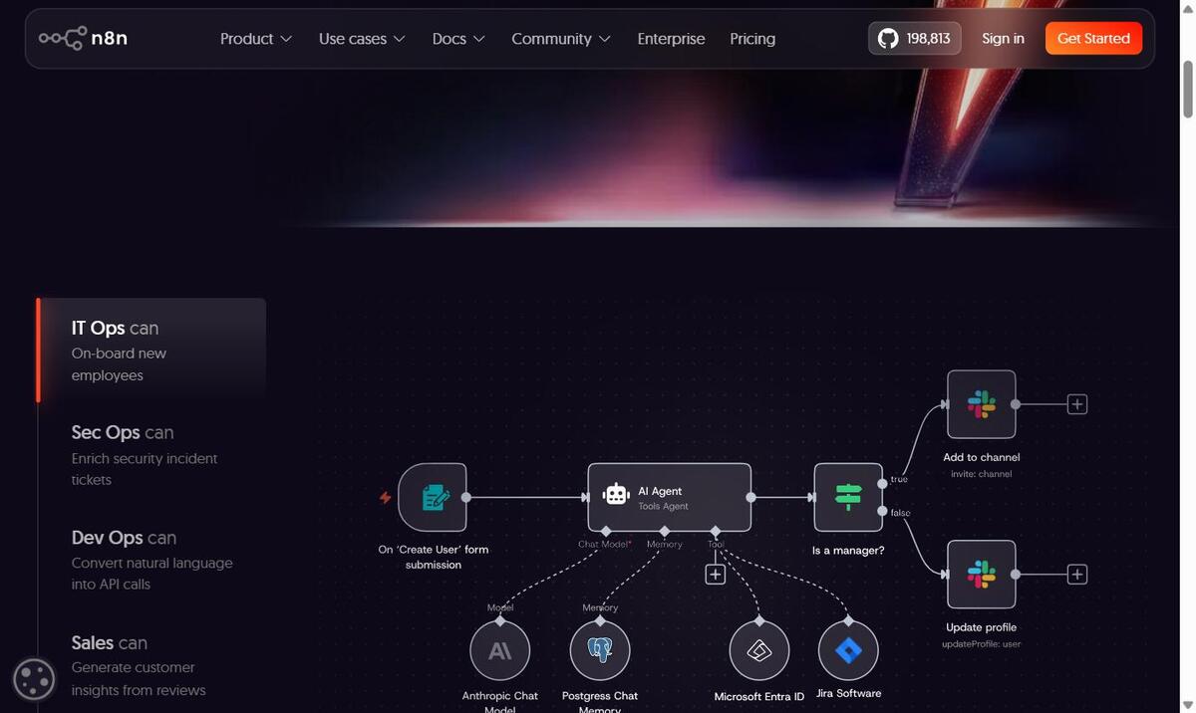This screenshot has width=1196, height=713.
Task: Select the 'Dev Ops can' tab
Action: (152, 560)
